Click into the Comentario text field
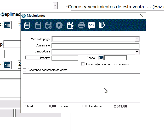This screenshot has width=164, height=132. (x=95, y=45)
